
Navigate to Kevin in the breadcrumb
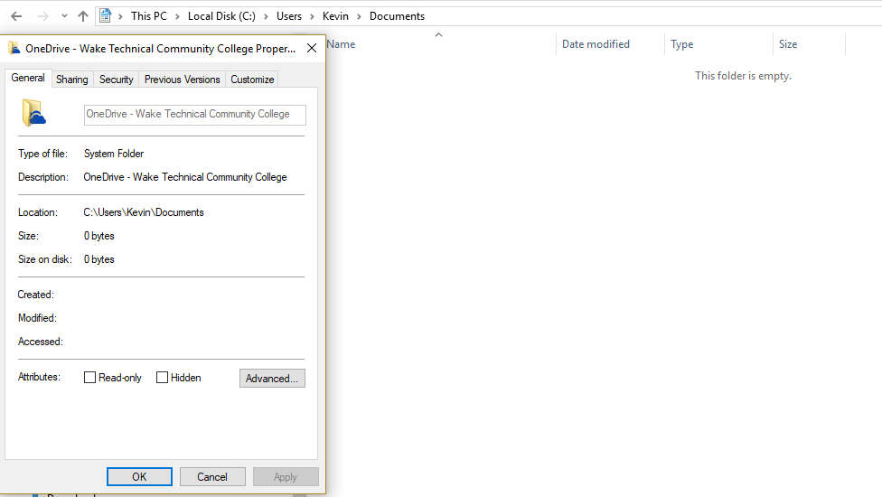click(x=335, y=16)
